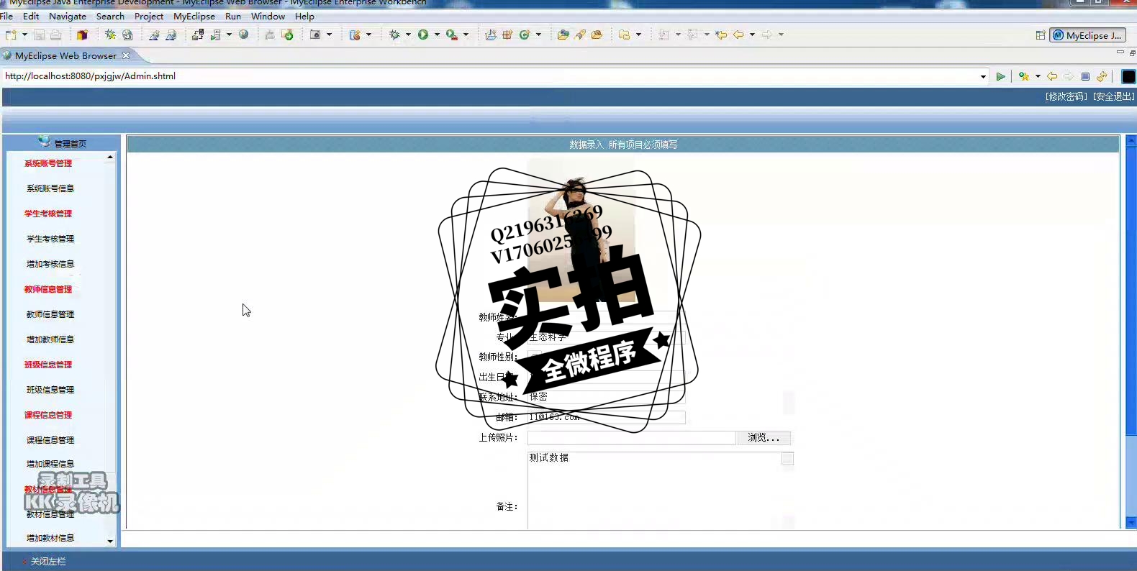Click the Debug bug icon in toolbar
Viewport: 1137px width, 571px height.
(394, 35)
